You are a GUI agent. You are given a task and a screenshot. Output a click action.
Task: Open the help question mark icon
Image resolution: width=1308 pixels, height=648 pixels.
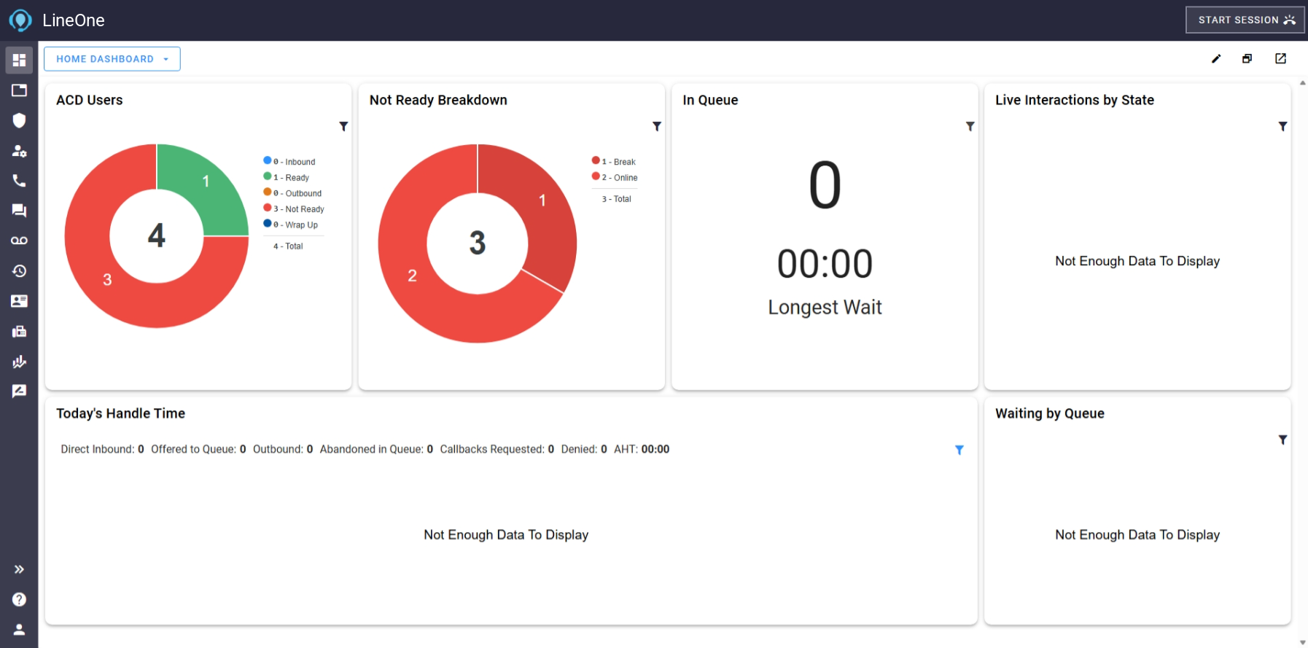[x=19, y=599]
